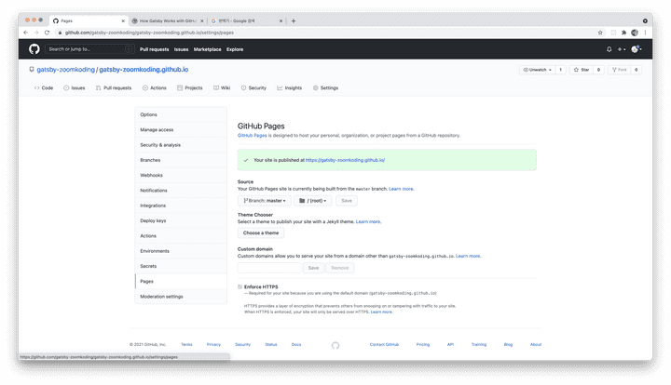Select Notifications in settings sidebar
This screenshot has height=385, width=671.
[x=181, y=191]
